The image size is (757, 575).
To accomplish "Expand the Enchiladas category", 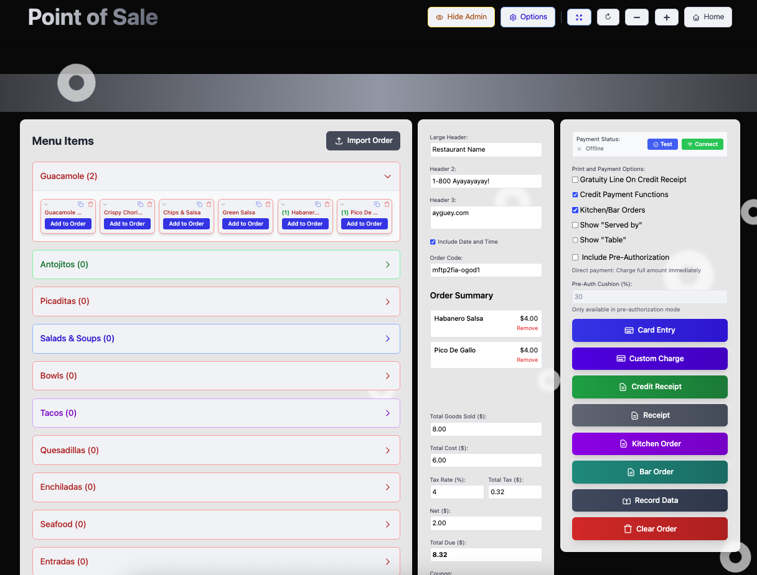I will tap(216, 487).
